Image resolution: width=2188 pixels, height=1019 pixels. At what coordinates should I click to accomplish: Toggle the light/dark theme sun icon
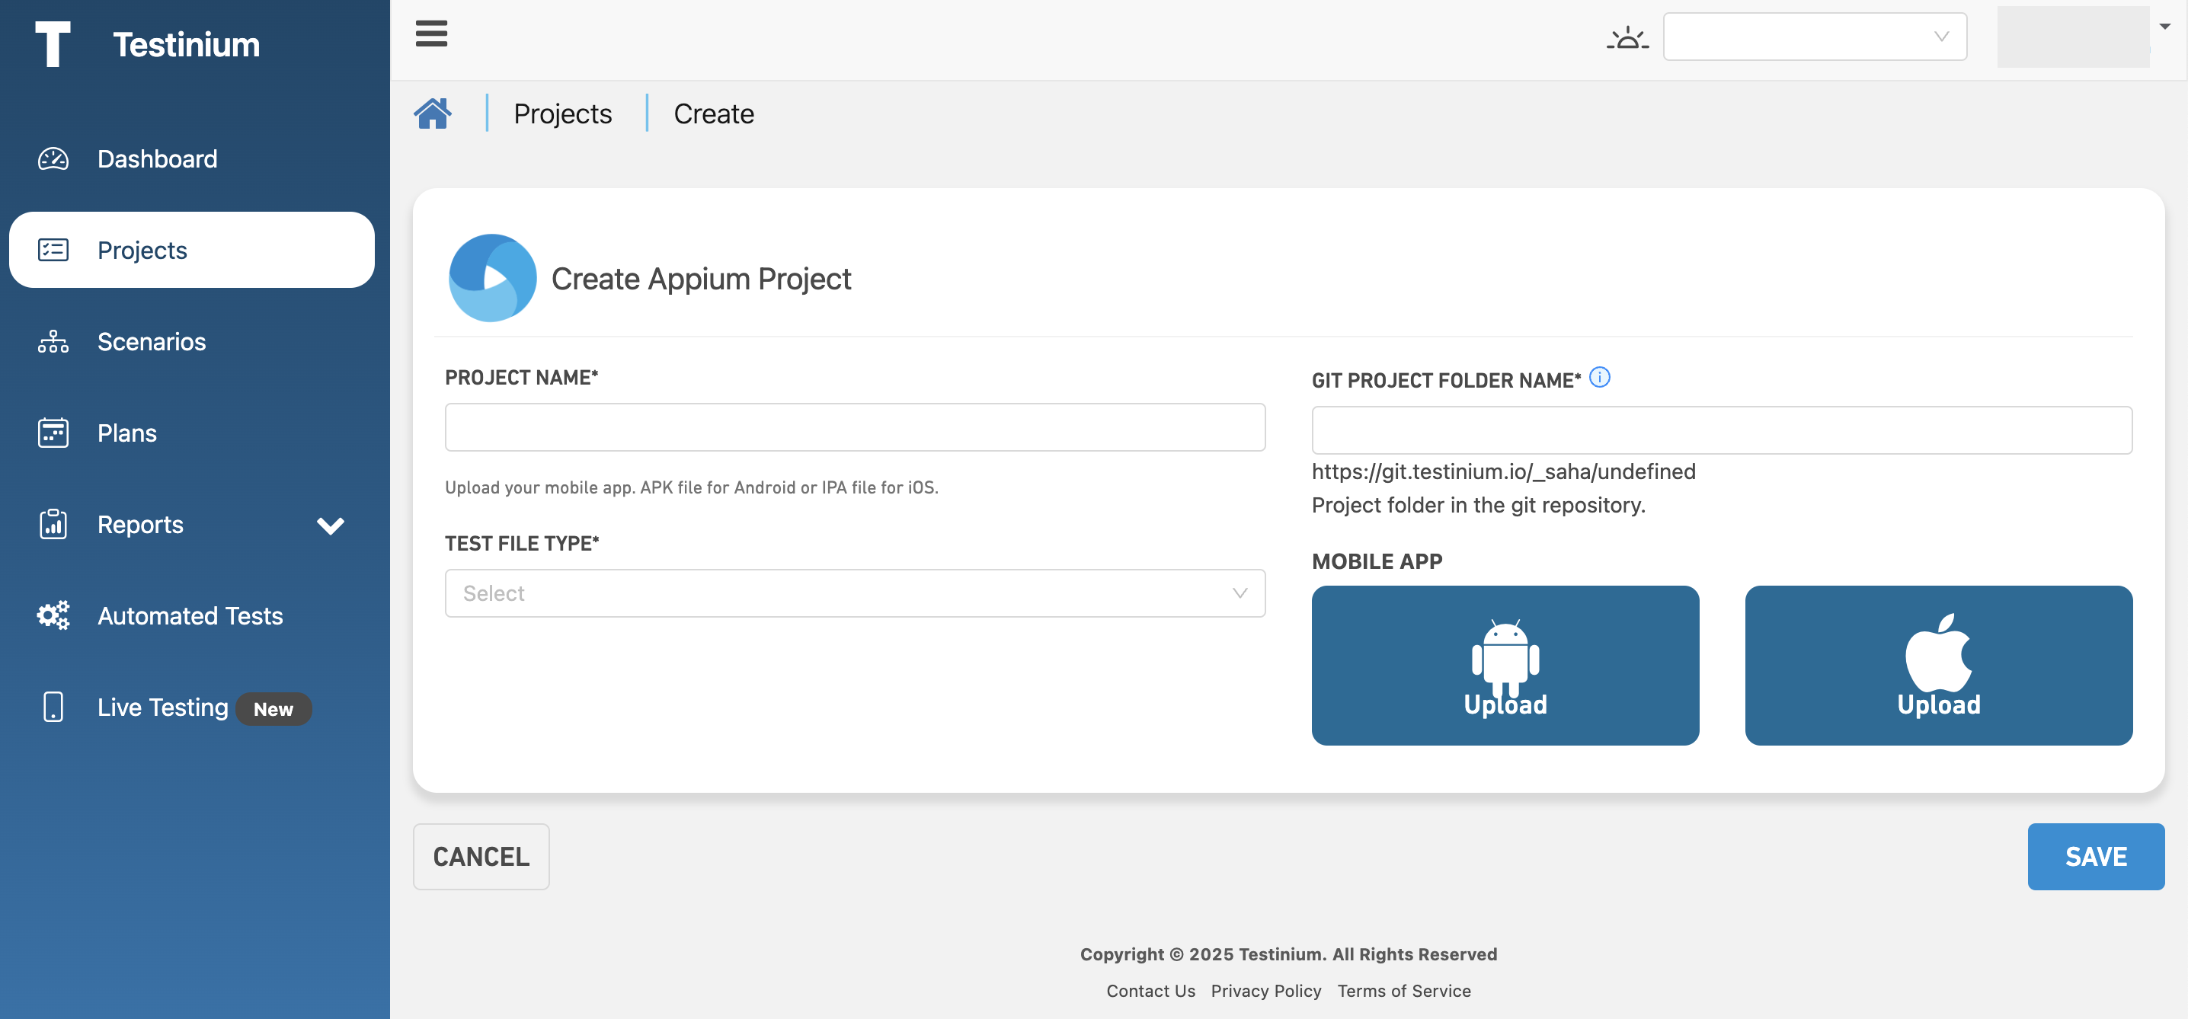(x=1627, y=37)
